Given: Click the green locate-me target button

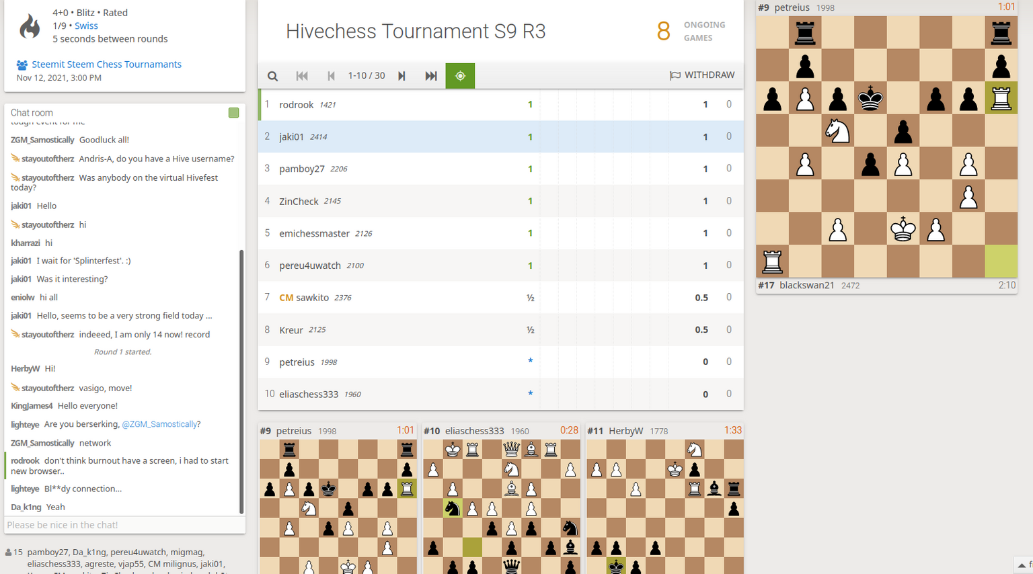Looking at the screenshot, I should 460,76.
